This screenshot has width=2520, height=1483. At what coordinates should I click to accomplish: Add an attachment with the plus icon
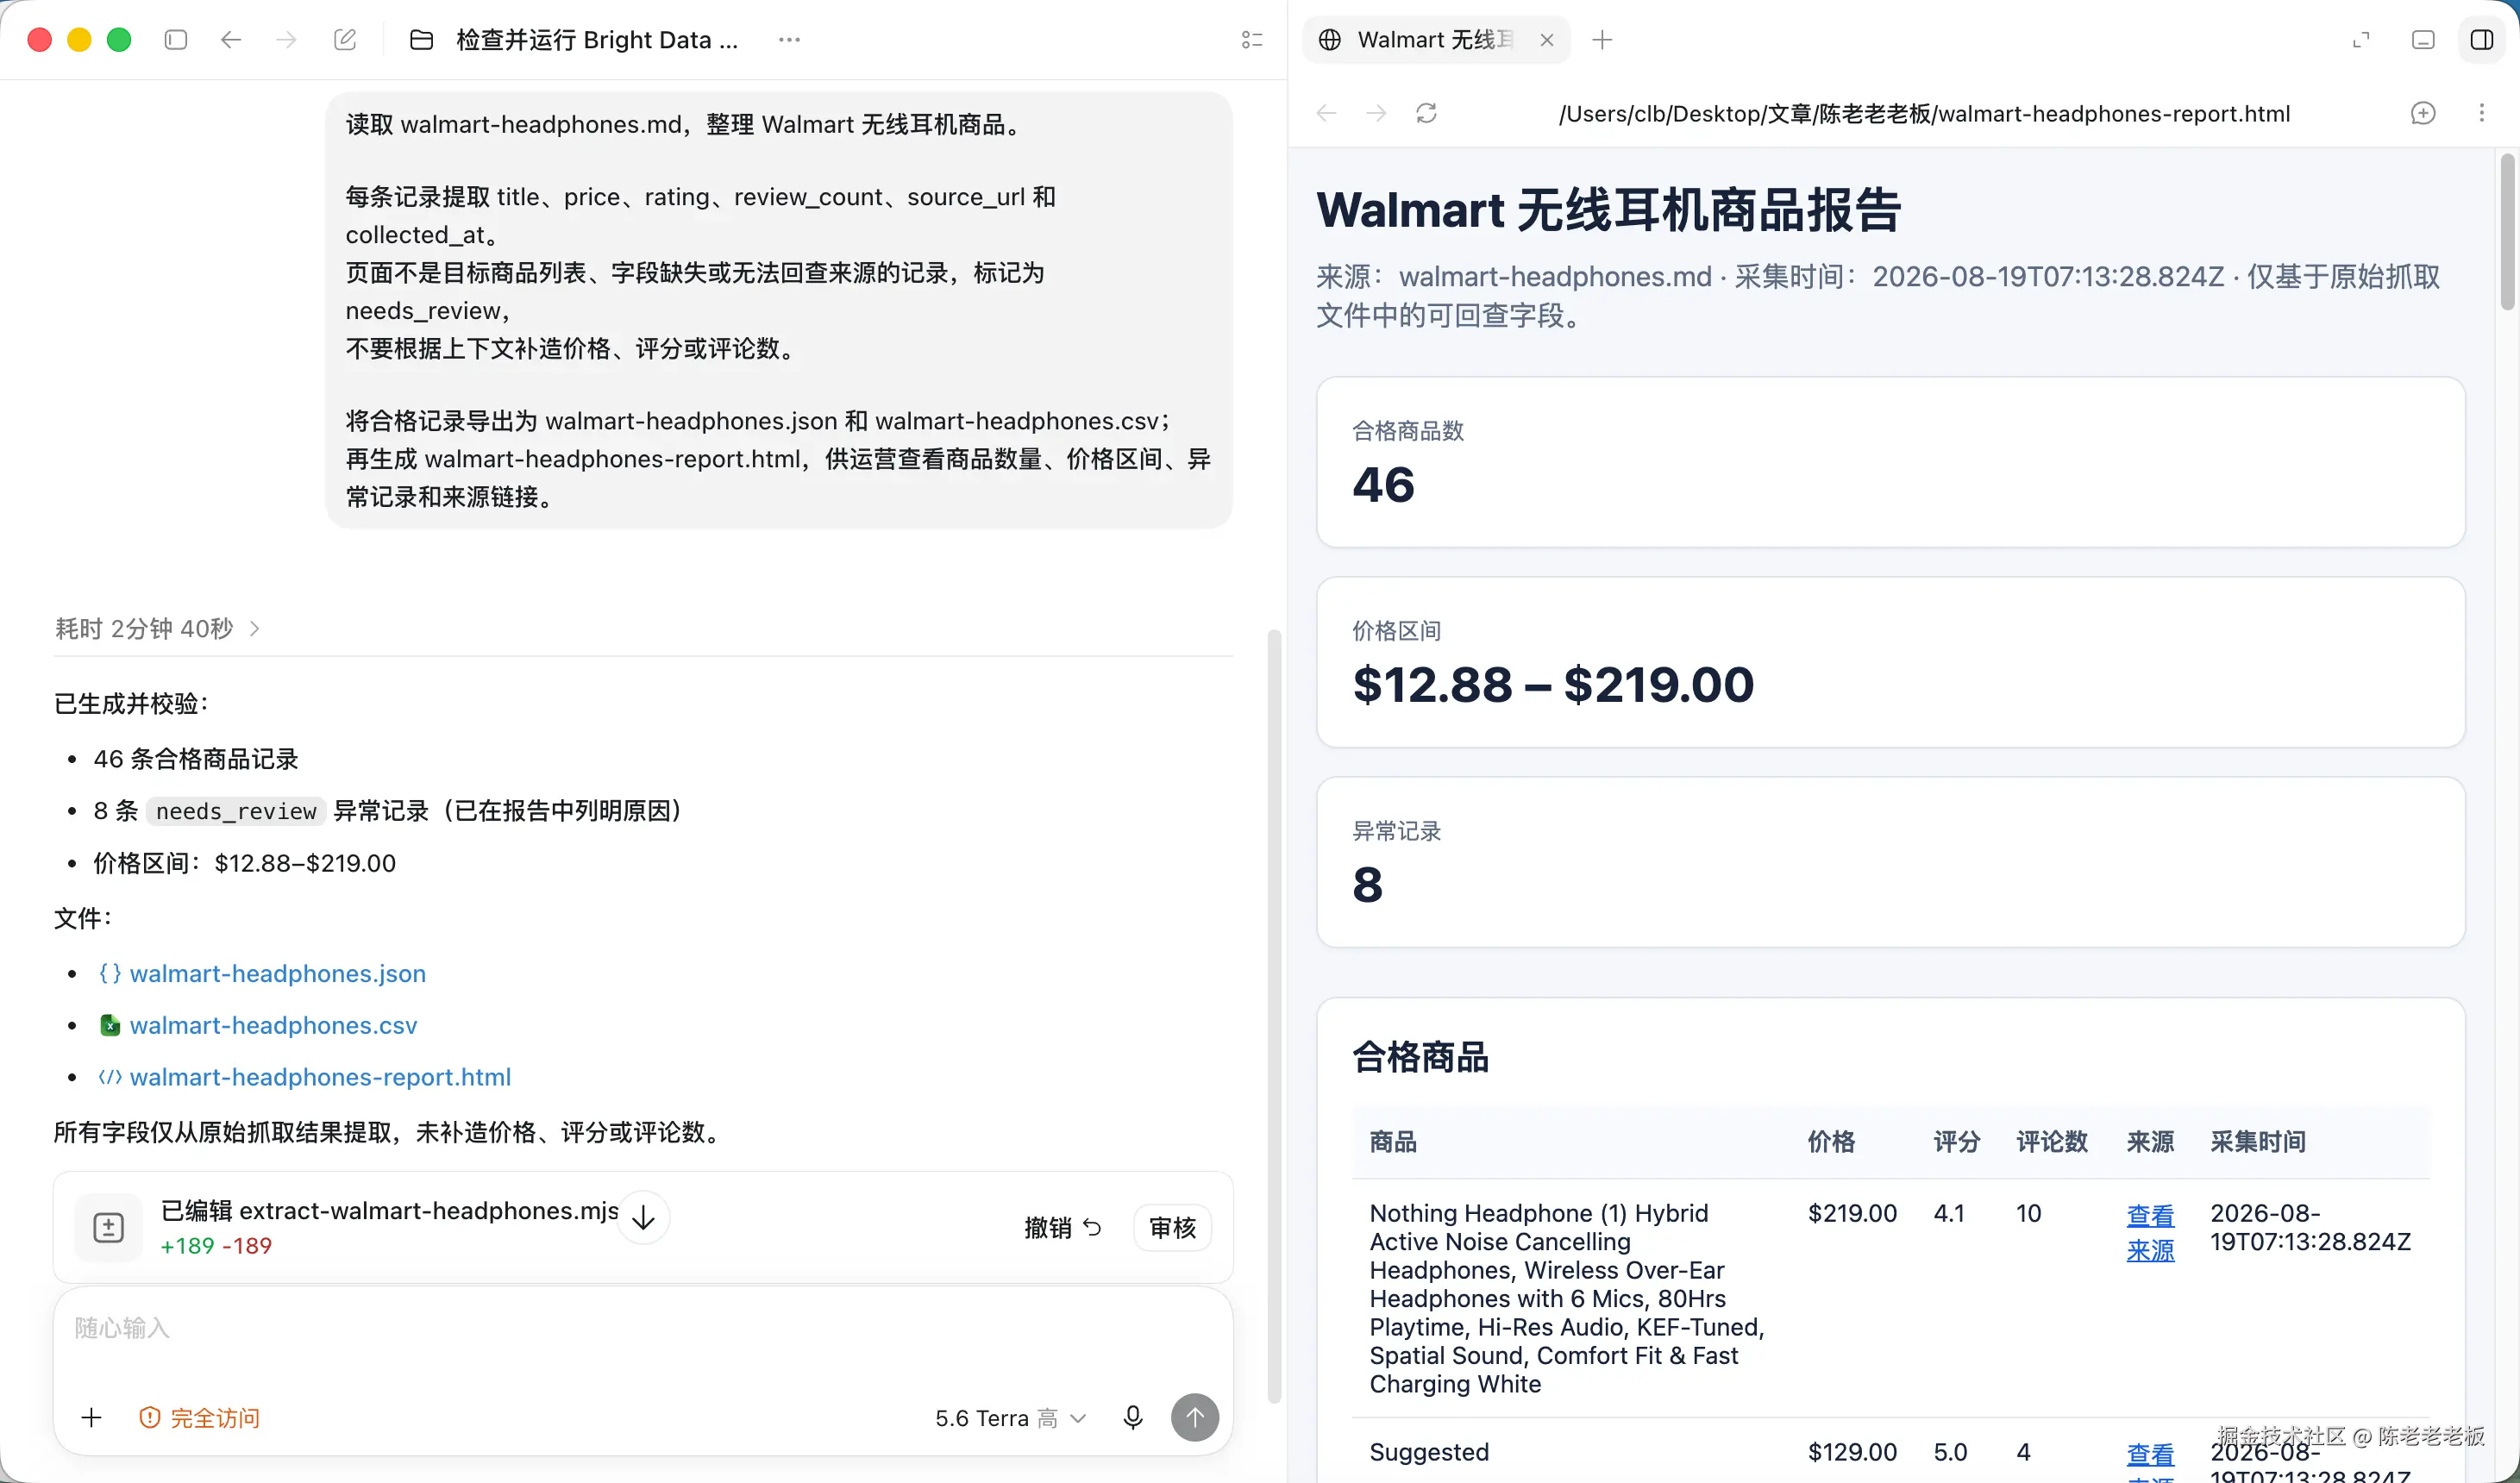(x=91, y=1417)
